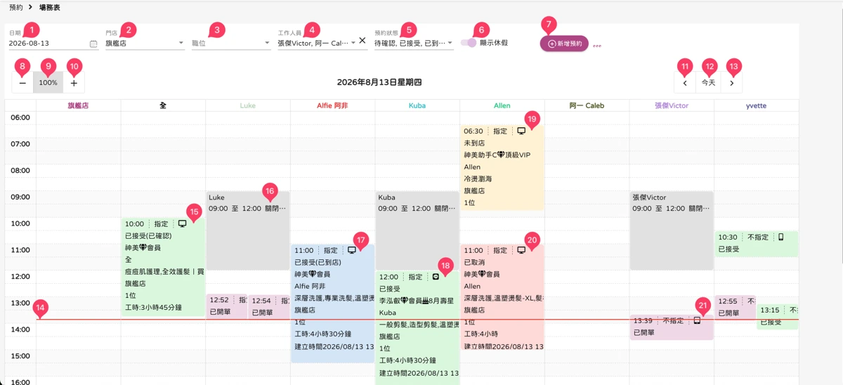The image size is (843, 385).
Task: Select the yvette column header
Action: (756, 105)
